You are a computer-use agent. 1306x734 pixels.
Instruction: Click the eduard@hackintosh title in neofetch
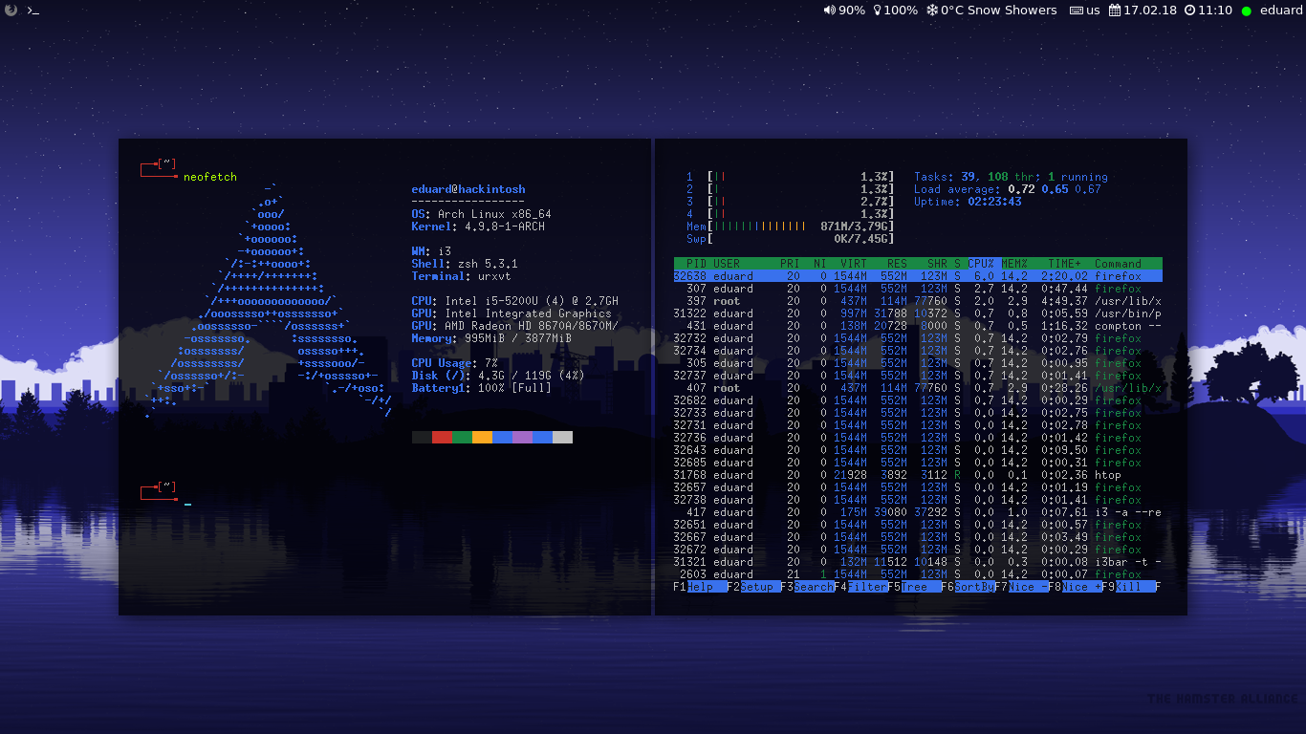pos(468,189)
